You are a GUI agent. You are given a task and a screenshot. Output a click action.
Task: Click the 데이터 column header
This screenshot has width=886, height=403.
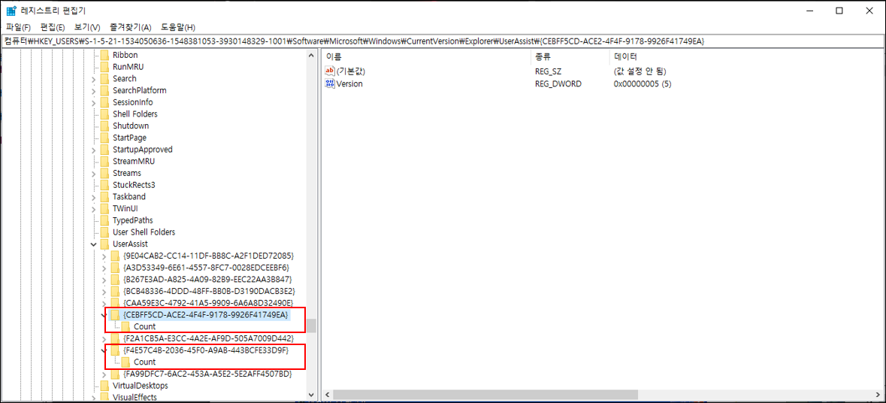(x=625, y=56)
